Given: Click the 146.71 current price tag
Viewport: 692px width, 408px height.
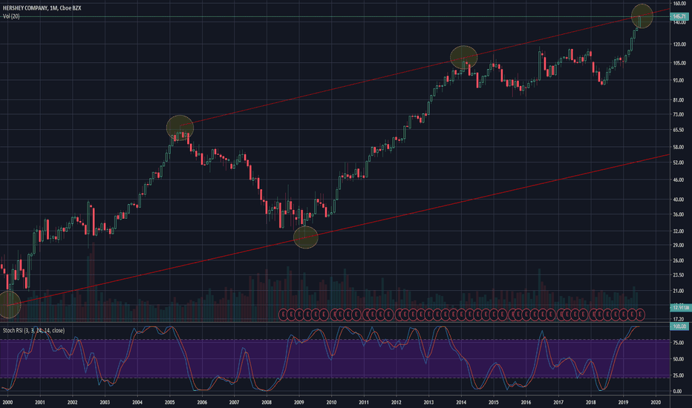Looking at the screenshot, I should [679, 17].
